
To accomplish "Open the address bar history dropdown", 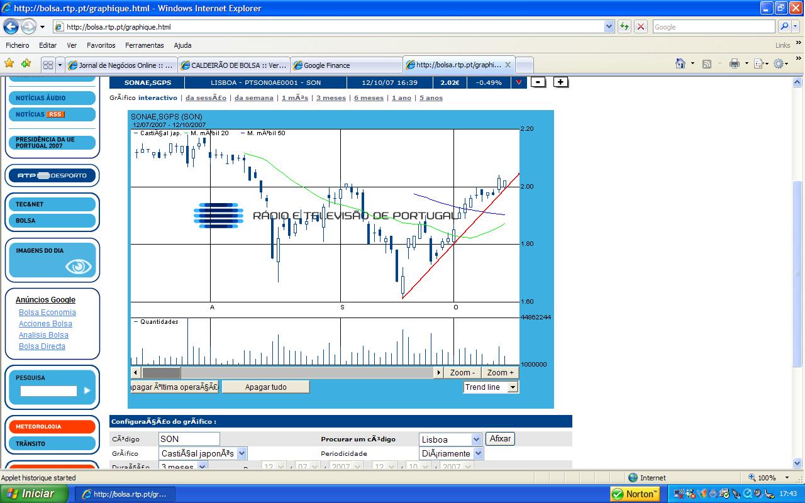I will click(609, 26).
